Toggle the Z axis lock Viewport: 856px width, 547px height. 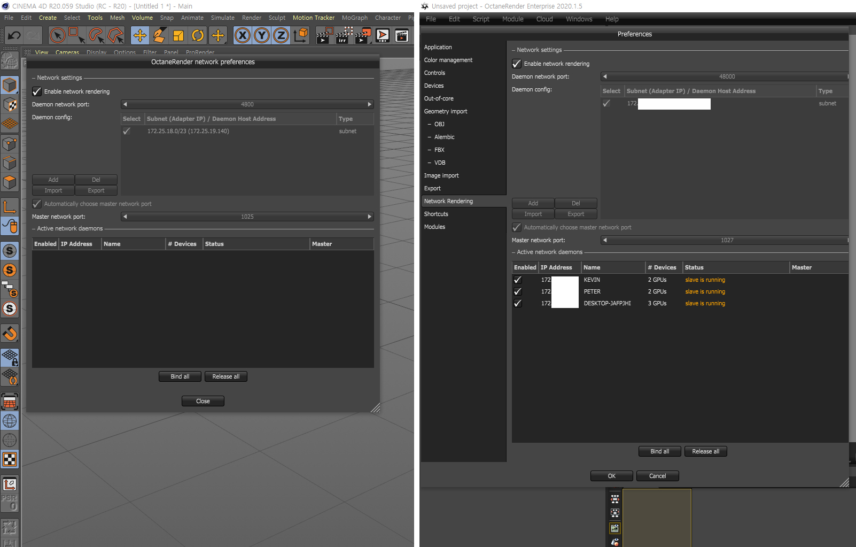[281, 36]
